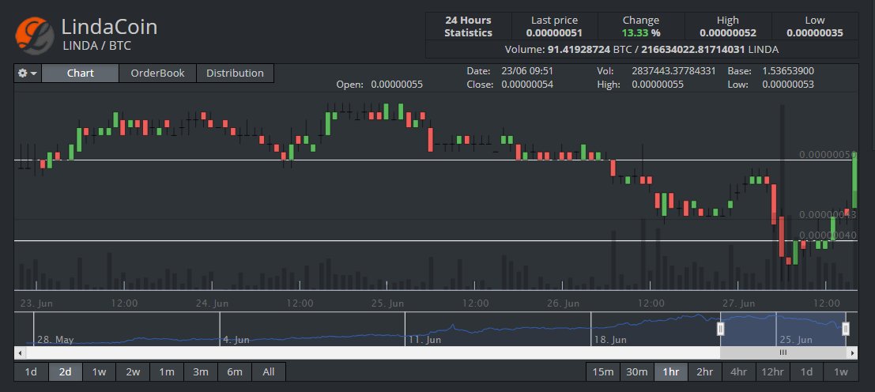Screen dimensions: 875x392
Task: Click the 0.00000040 price axis label
Action: [x=828, y=236]
